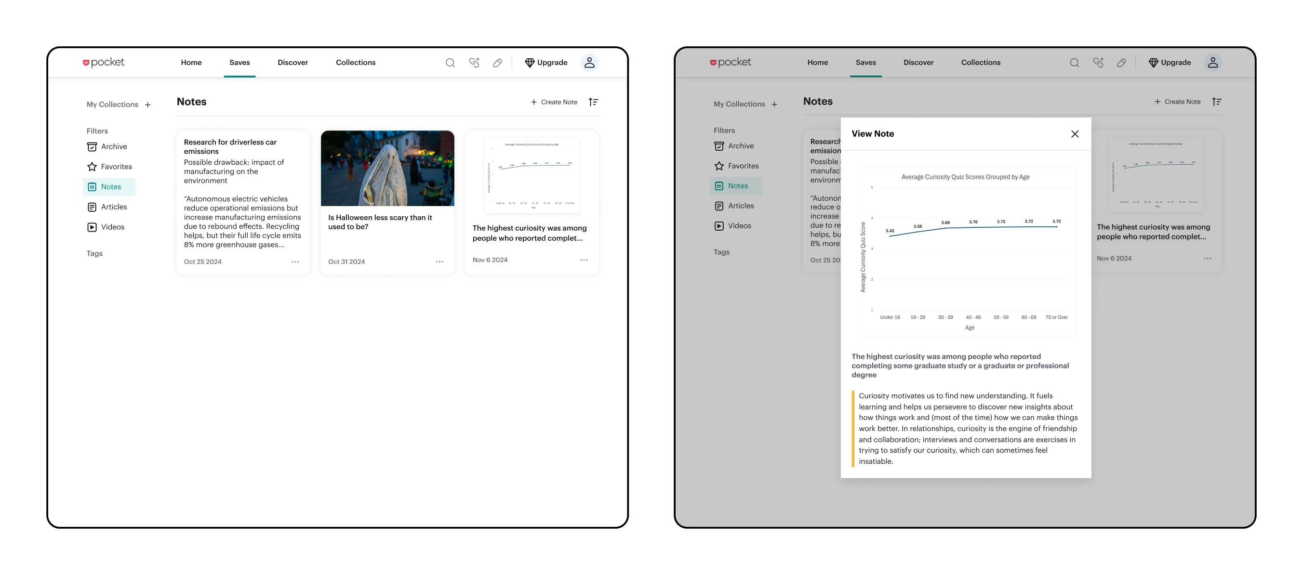1303x575 pixels.
Task: Select the Archive filter icon in the sidebar
Action: click(x=92, y=146)
